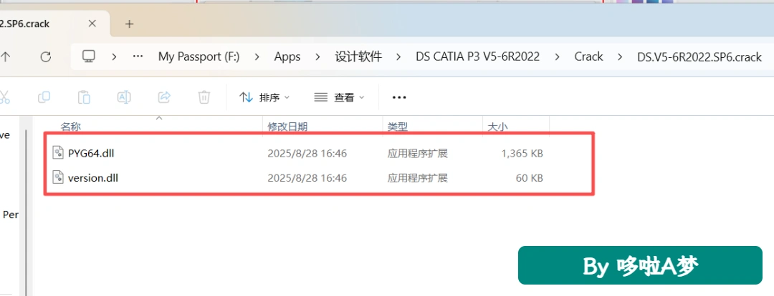Go to the 设计软件 breadcrumb folder
The image size is (774, 296).
click(358, 56)
